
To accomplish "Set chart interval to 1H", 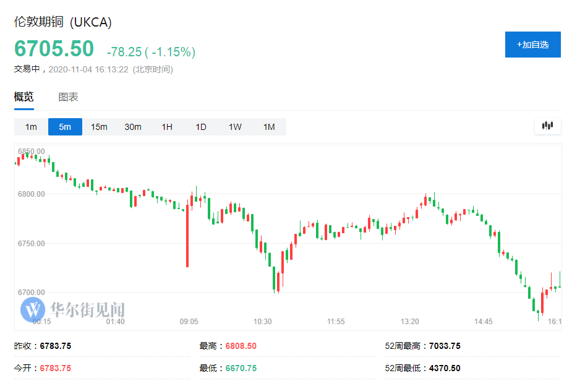I will 167,127.
